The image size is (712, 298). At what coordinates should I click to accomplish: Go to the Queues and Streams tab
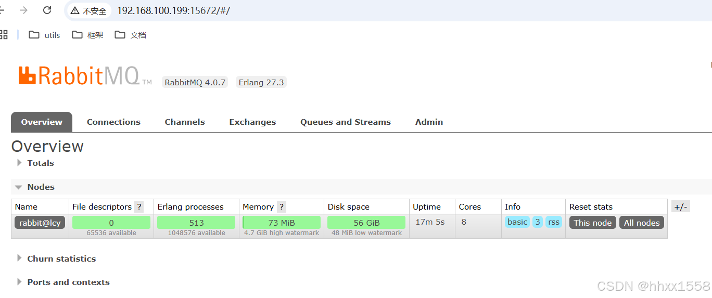pos(346,122)
